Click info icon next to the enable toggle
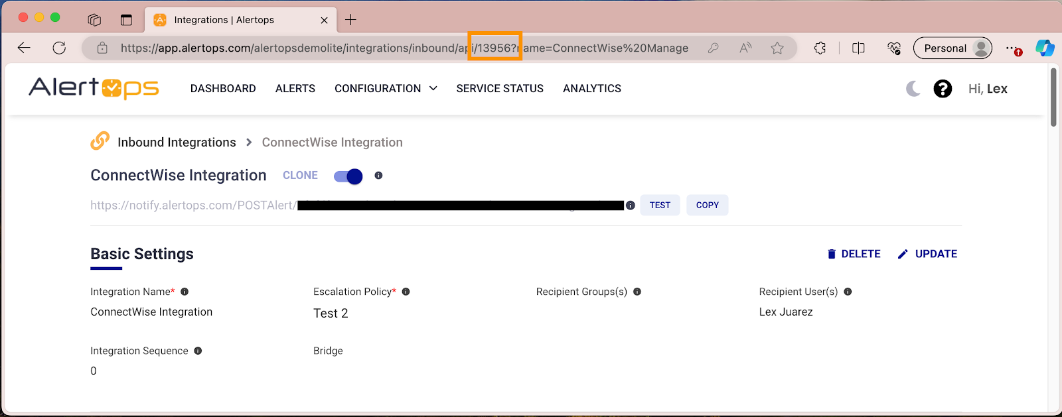 (378, 176)
